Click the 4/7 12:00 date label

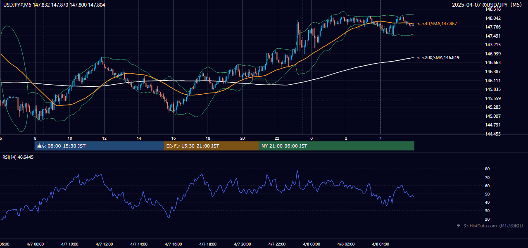coord(105,244)
